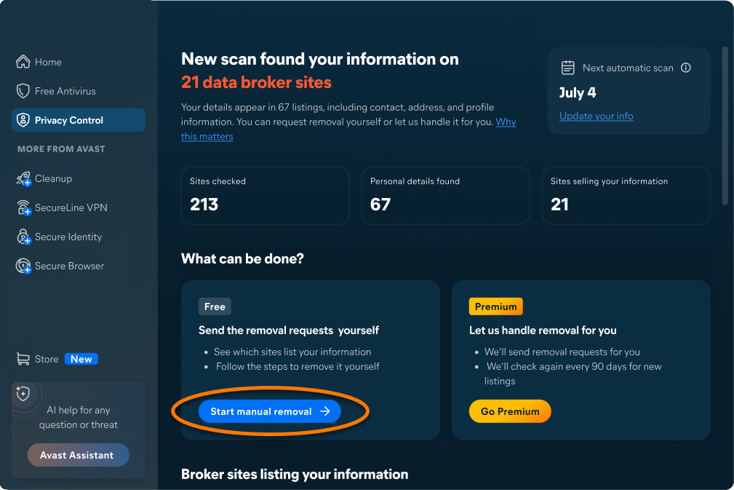Open the Home menu item
Image resolution: width=734 pixels, height=490 pixels.
point(78,62)
